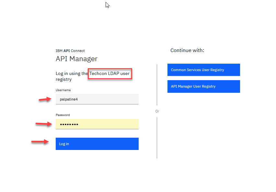Click the red arrow pointing at Username
This screenshot has height=192, width=276.
click(45, 99)
